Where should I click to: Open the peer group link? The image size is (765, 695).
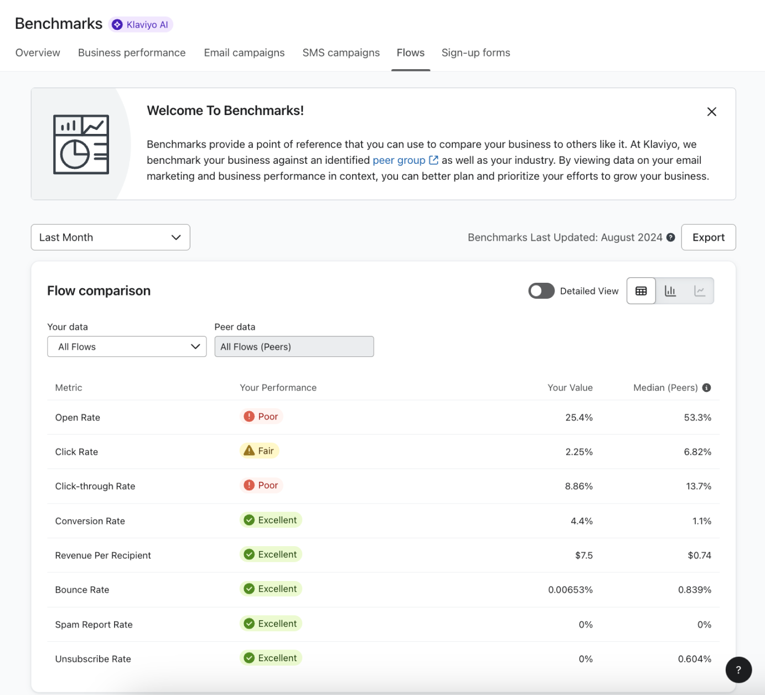(x=400, y=160)
